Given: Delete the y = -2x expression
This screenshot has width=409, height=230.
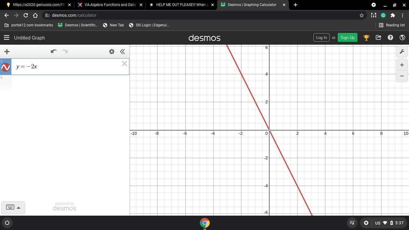Looking at the screenshot, I should (125, 63).
